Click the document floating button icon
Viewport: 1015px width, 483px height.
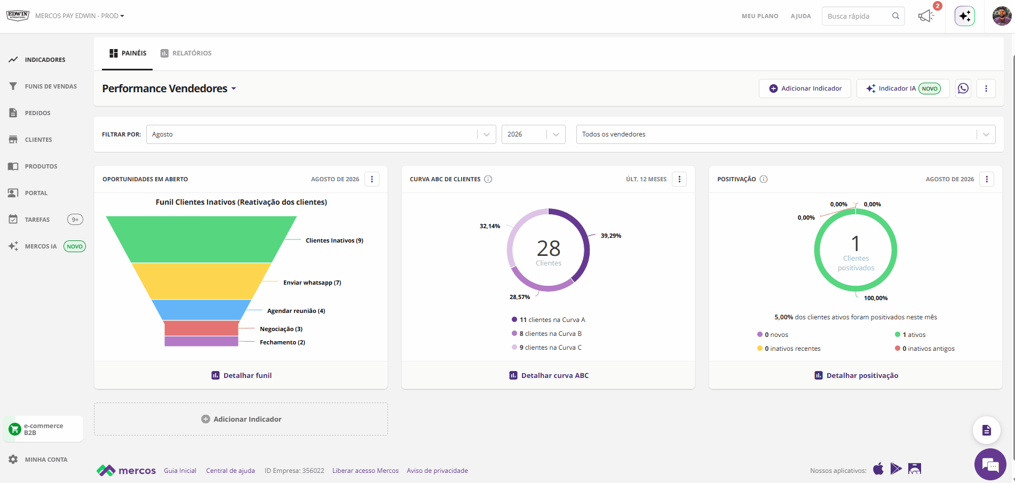pyautogui.click(x=987, y=430)
